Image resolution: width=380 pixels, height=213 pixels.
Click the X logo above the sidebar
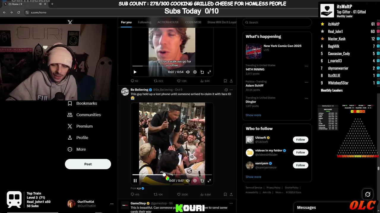click(70, 22)
